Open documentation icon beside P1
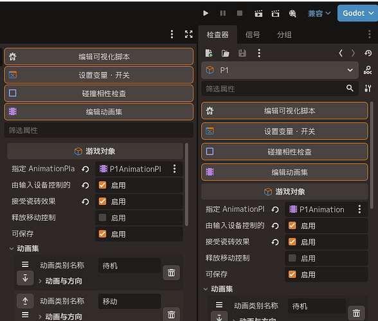 click(368, 71)
